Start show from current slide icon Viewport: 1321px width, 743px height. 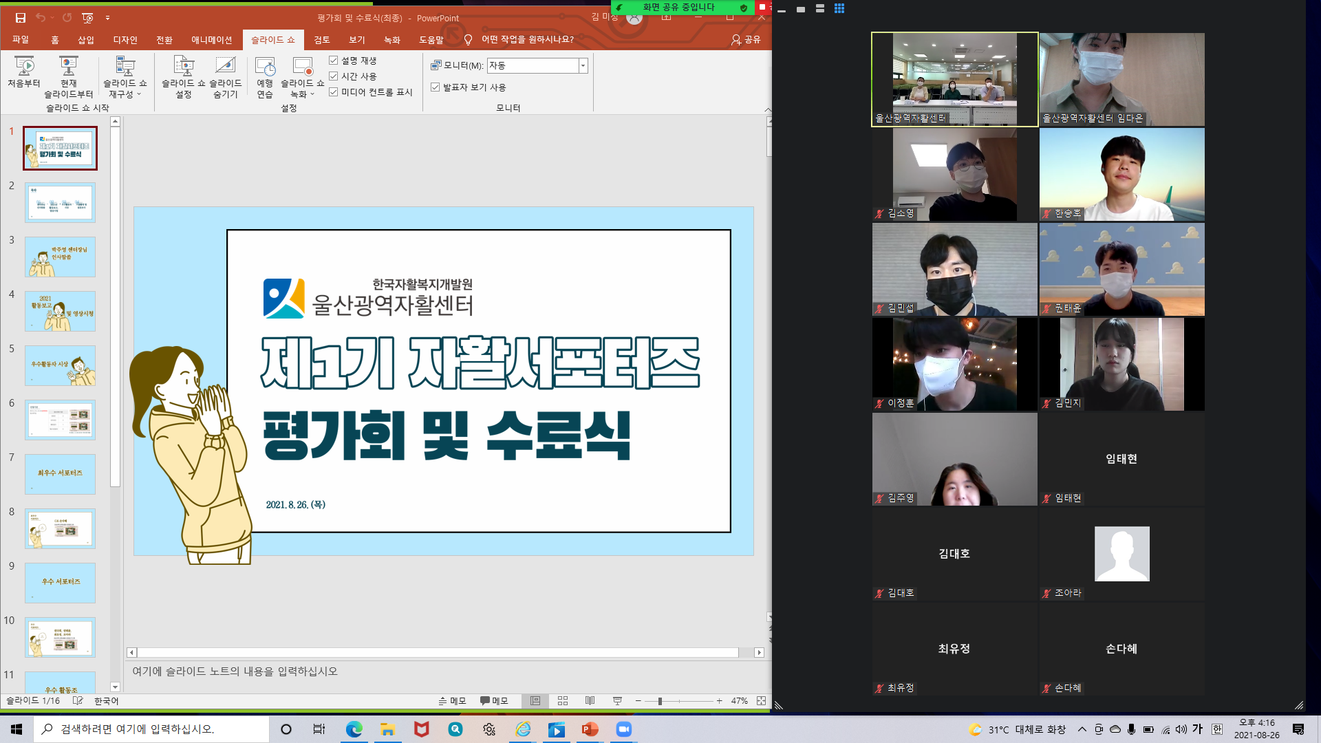point(68,66)
